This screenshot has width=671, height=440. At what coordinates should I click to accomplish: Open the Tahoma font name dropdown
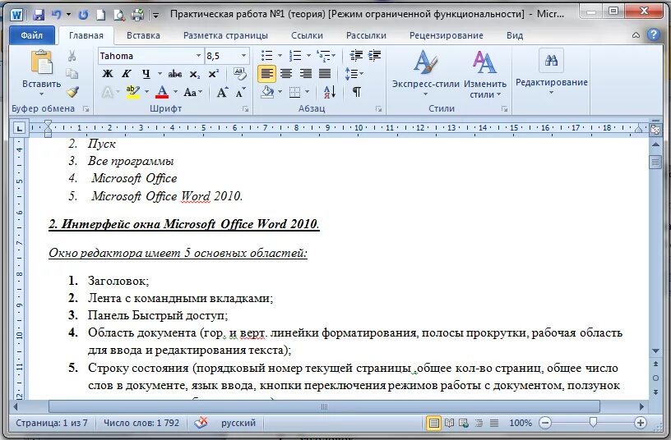[198, 56]
